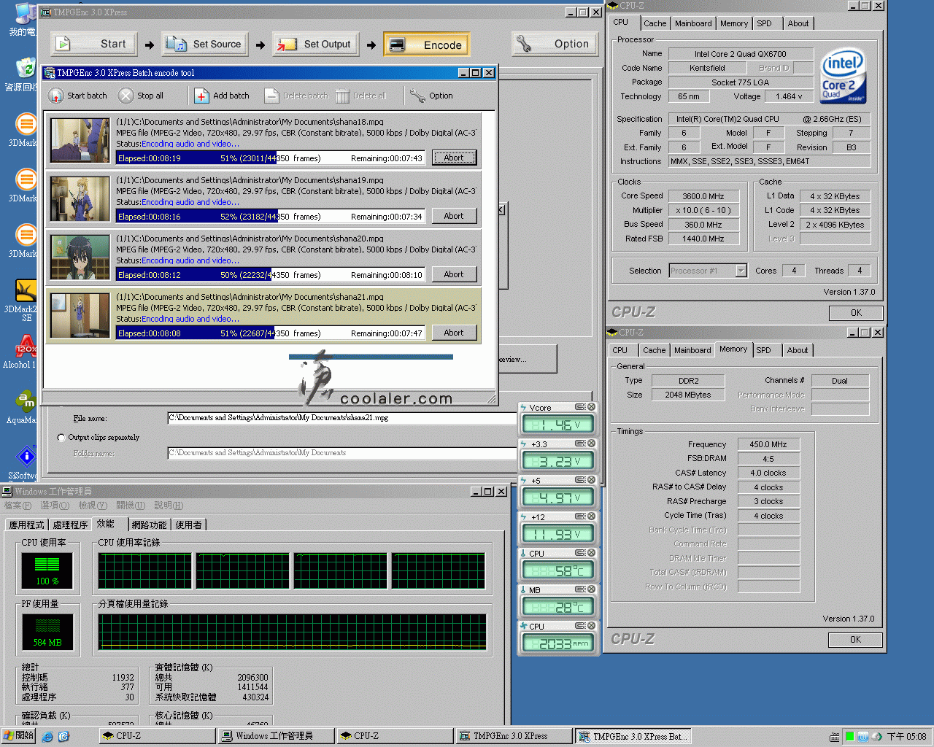This screenshot has width=934, height=747.
Task: Close the CPU fan RPM monitor
Action: click(592, 626)
